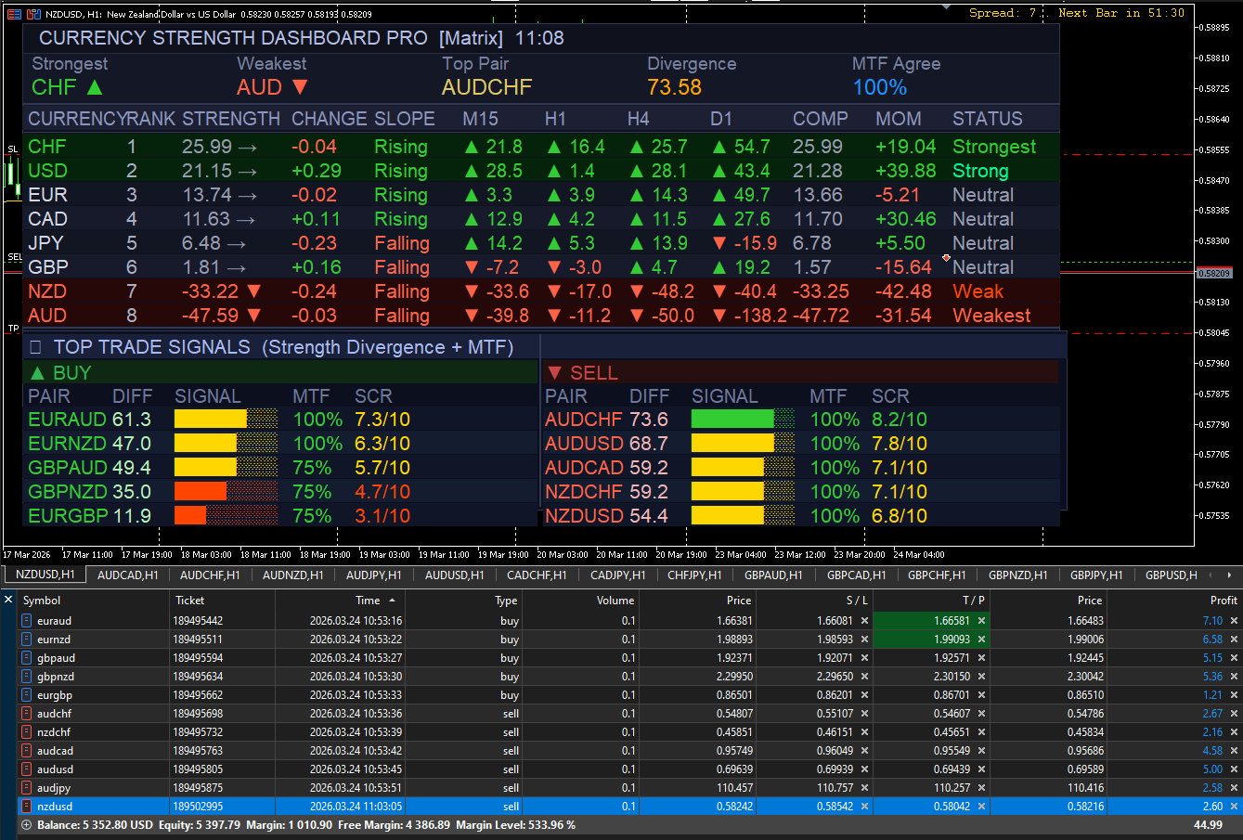Click the eurnzd position icon in the trade table
This screenshot has height=840, width=1243.
[27, 640]
